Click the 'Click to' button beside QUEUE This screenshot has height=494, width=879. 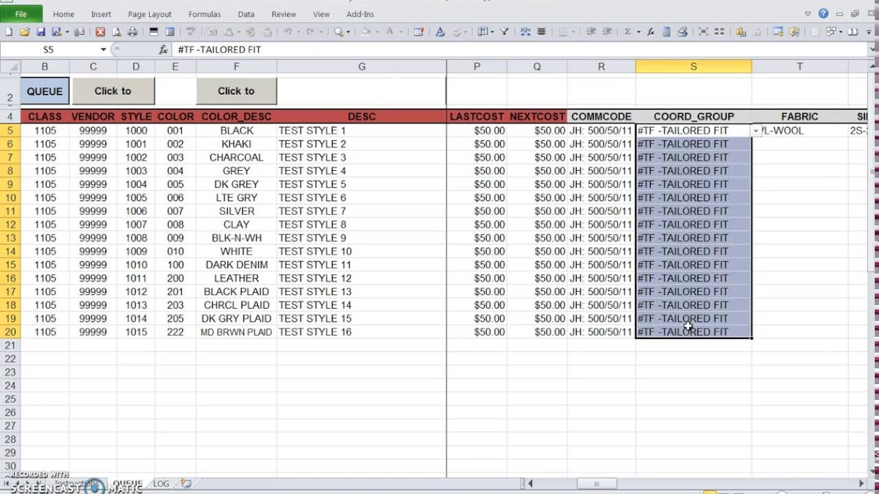(113, 91)
